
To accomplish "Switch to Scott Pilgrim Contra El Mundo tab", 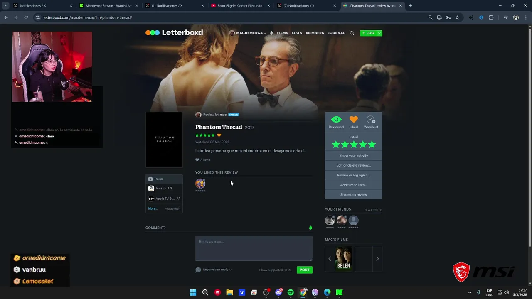I will (x=240, y=6).
